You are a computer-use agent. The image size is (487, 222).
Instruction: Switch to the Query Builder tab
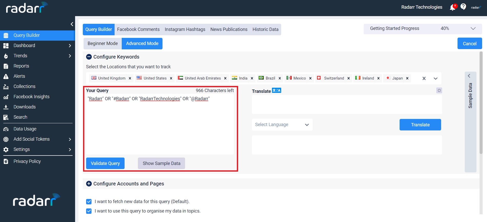(x=99, y=29)
